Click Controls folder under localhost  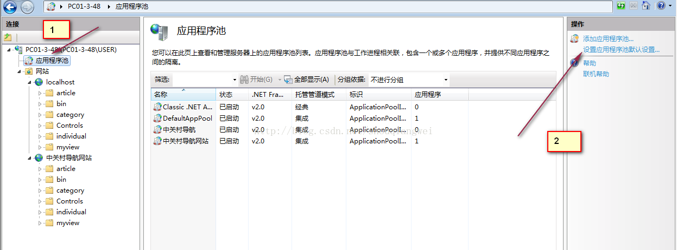(69, 126)
